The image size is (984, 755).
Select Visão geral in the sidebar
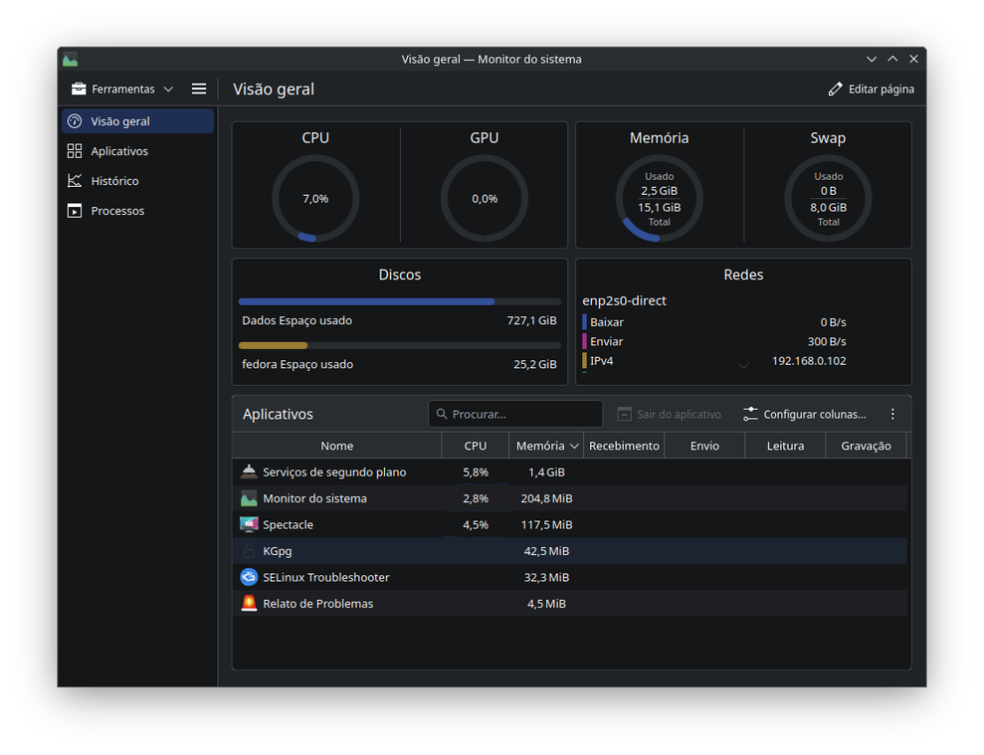click(137, 121)
